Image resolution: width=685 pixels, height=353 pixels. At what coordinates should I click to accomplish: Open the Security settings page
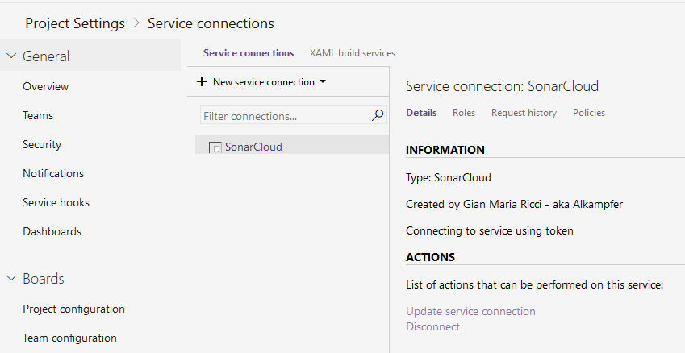[x=42, y=144]
